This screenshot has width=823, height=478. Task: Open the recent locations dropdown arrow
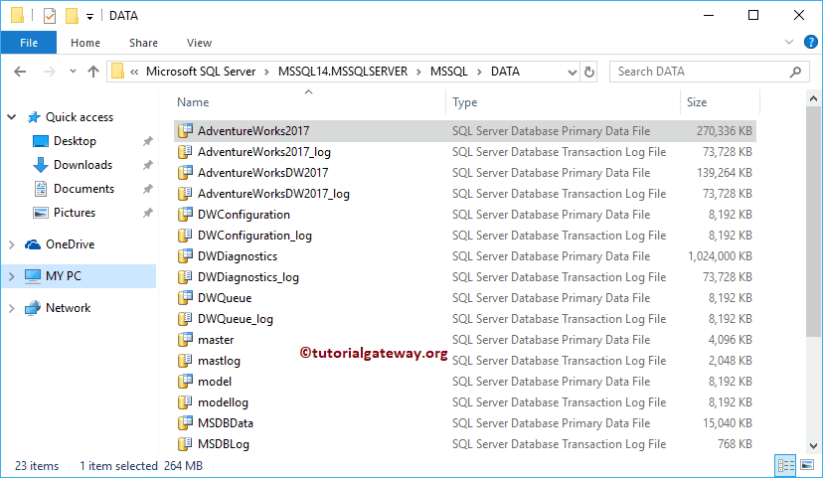click(x=73, y=72)
